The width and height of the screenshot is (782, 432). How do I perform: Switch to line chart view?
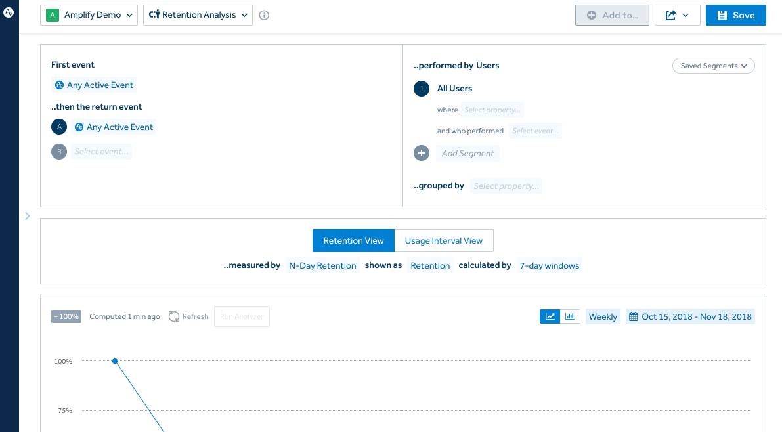550,316
